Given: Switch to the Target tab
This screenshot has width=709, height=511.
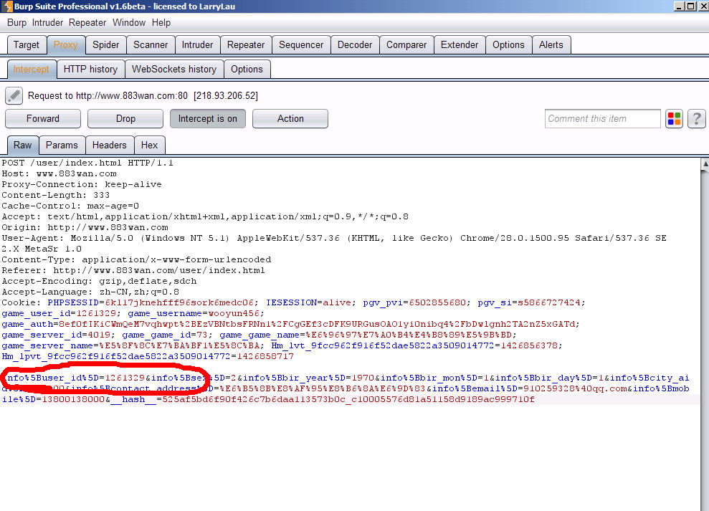Looking at the screenshot, I should coord(27,44).
